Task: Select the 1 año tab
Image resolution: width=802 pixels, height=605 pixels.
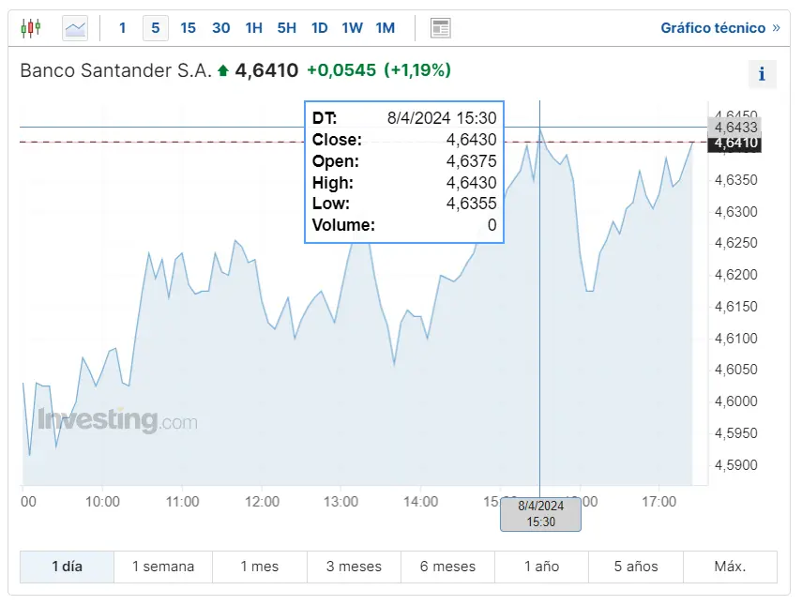Action: pos(541,566)
